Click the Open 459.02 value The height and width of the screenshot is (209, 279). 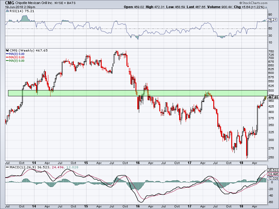134,7
